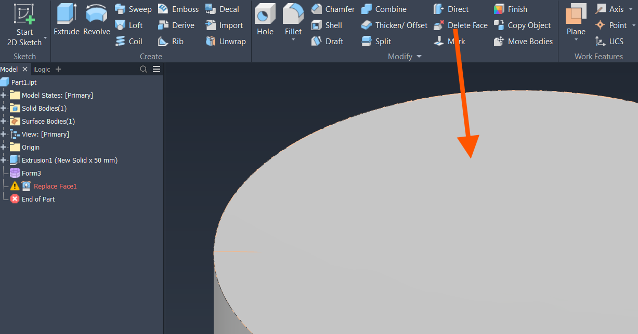The image size is (638, 334).
Task: Switch to the iLogic tab
Action: click(42, 69)
